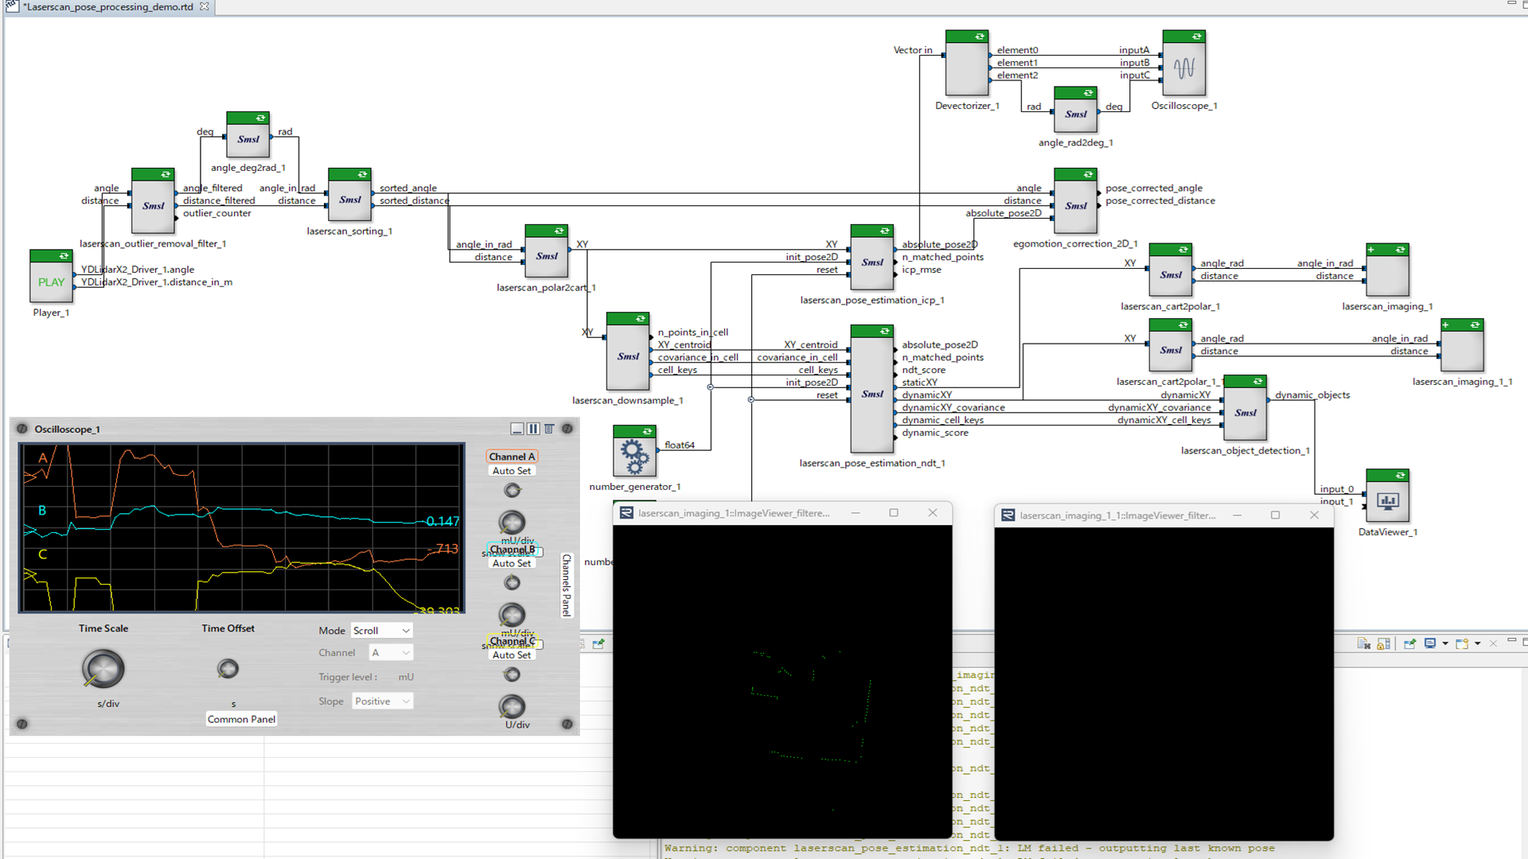
Task: Expand the Display Selected Console arrow
Action: click(1445, 643)
